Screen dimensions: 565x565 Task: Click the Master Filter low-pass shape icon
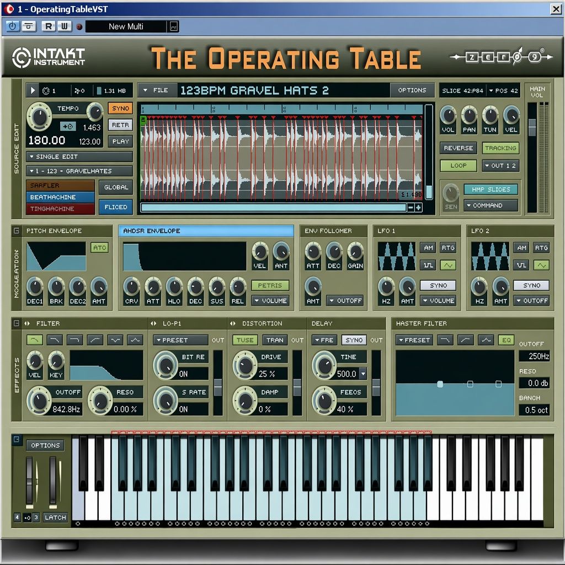click(445, 340)
